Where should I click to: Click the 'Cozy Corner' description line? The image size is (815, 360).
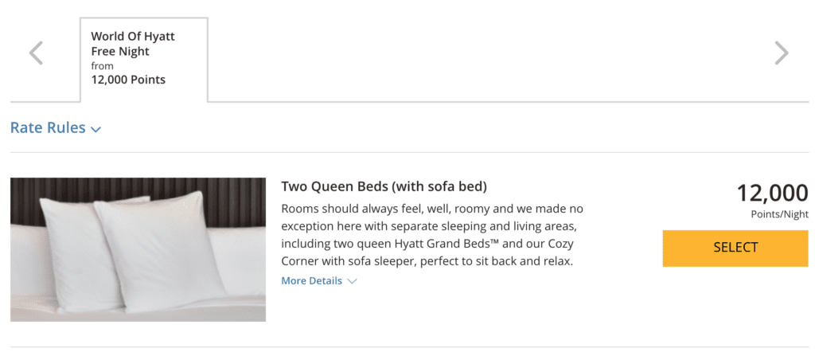click(427, 261)
